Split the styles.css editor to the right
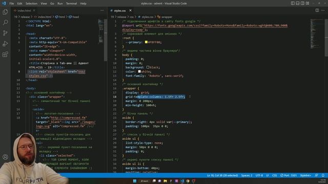This screenshot has width=328, height=184. pos(317,10)
